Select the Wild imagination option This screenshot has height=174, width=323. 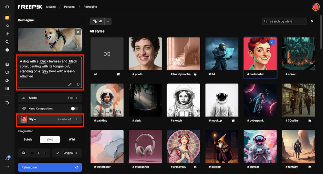click(x=72, y=139)
